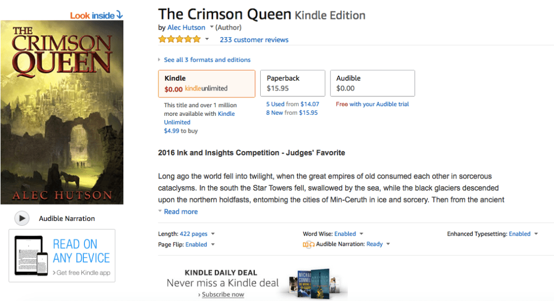
Task: Click the Subscribe now link
Action: (x=223, y=295)
